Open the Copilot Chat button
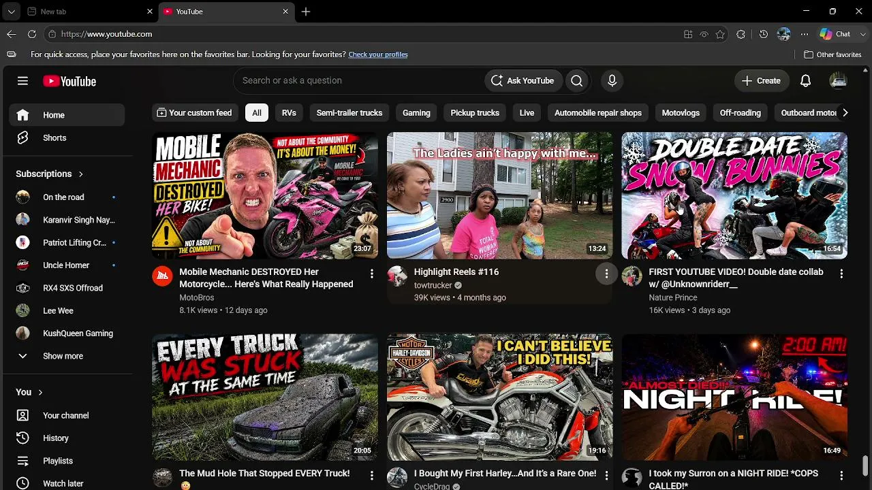 836,34
